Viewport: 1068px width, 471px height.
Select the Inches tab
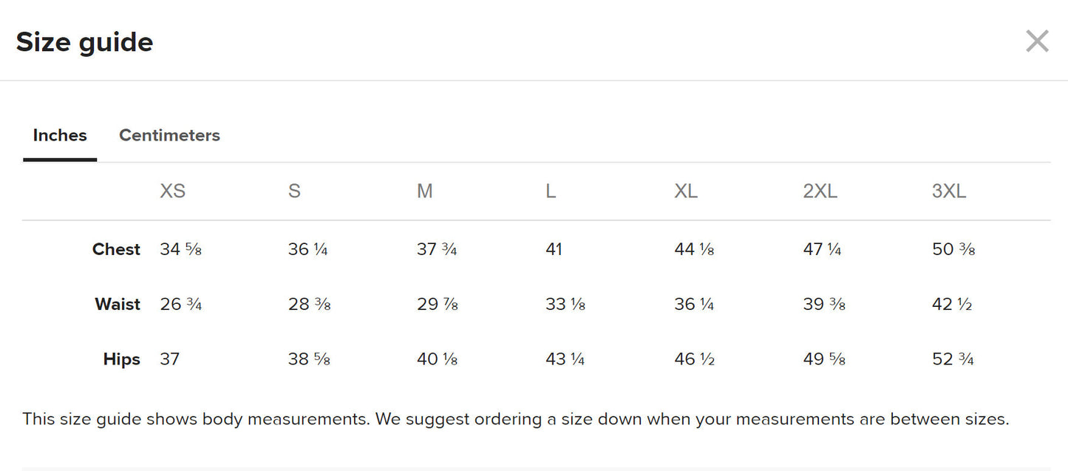pyautogui.click(x=60, y=135)
